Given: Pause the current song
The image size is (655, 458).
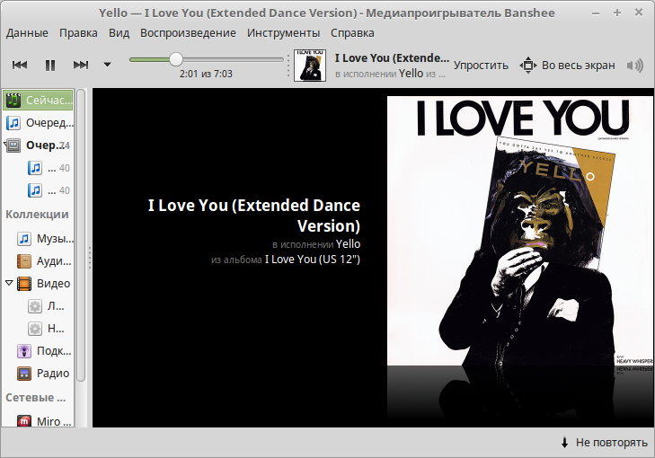Looking at the screenshot, I should pos(50,65).
